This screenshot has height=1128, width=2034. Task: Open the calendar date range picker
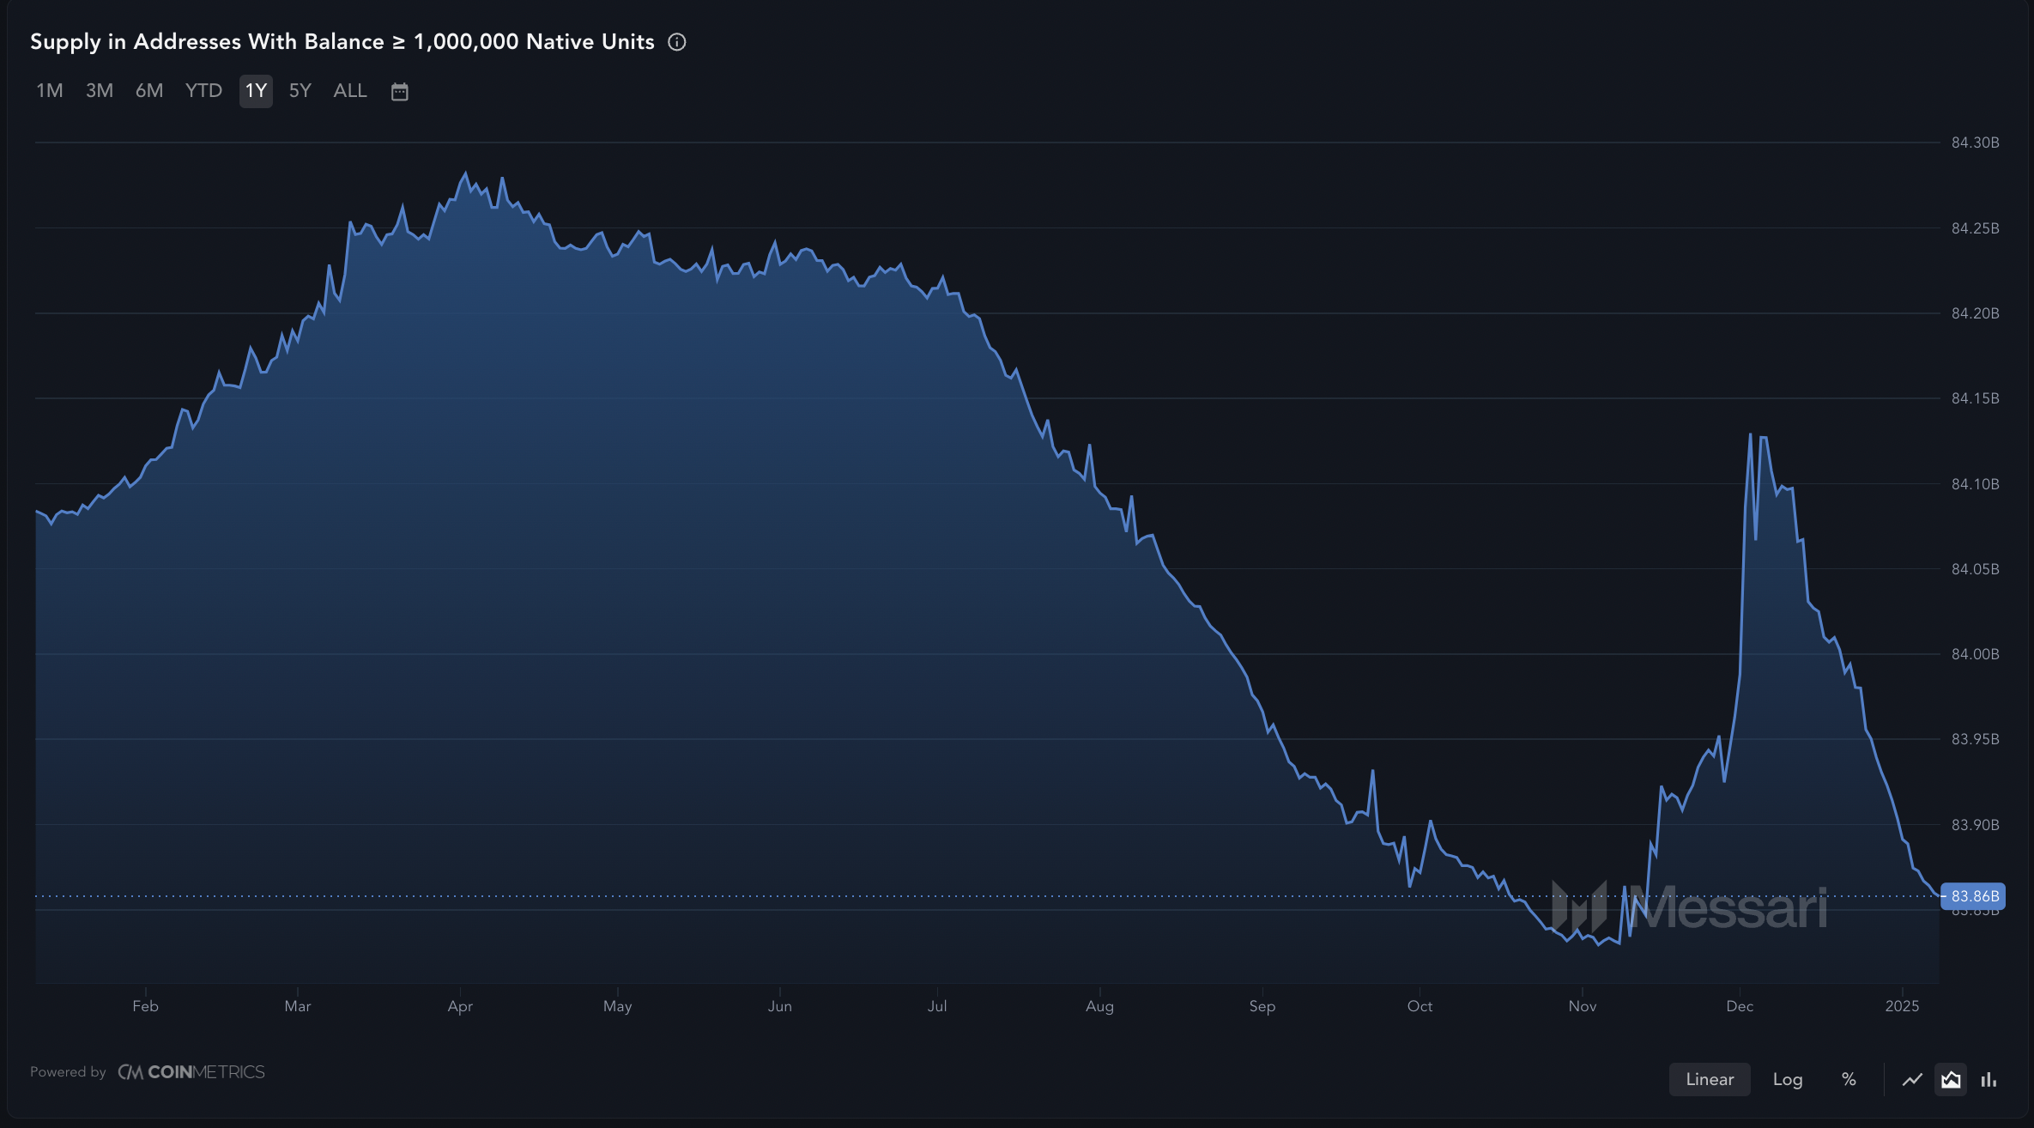(399, 91)
